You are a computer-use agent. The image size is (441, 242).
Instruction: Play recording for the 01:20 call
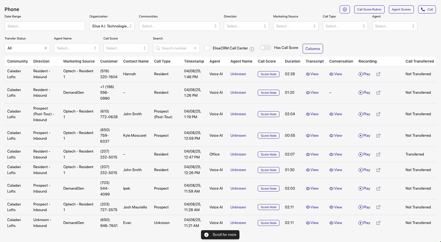[364, 93]
